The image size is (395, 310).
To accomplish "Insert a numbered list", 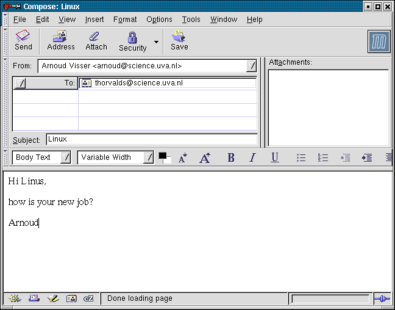I will coord(323,157).
